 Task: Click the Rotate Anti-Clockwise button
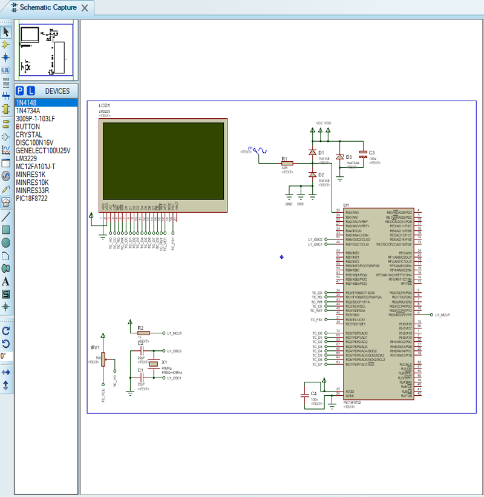6,344
